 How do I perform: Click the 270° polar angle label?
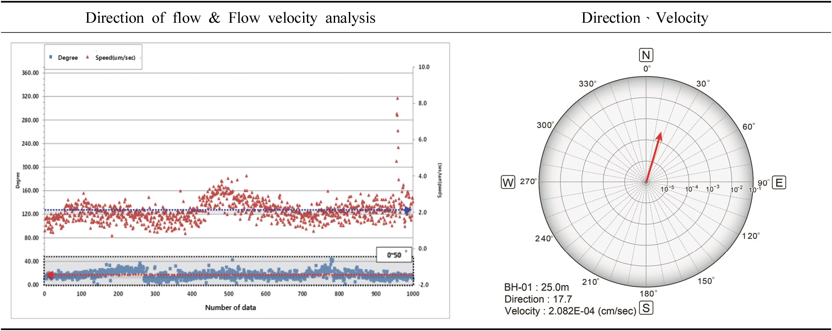(528, 181)
